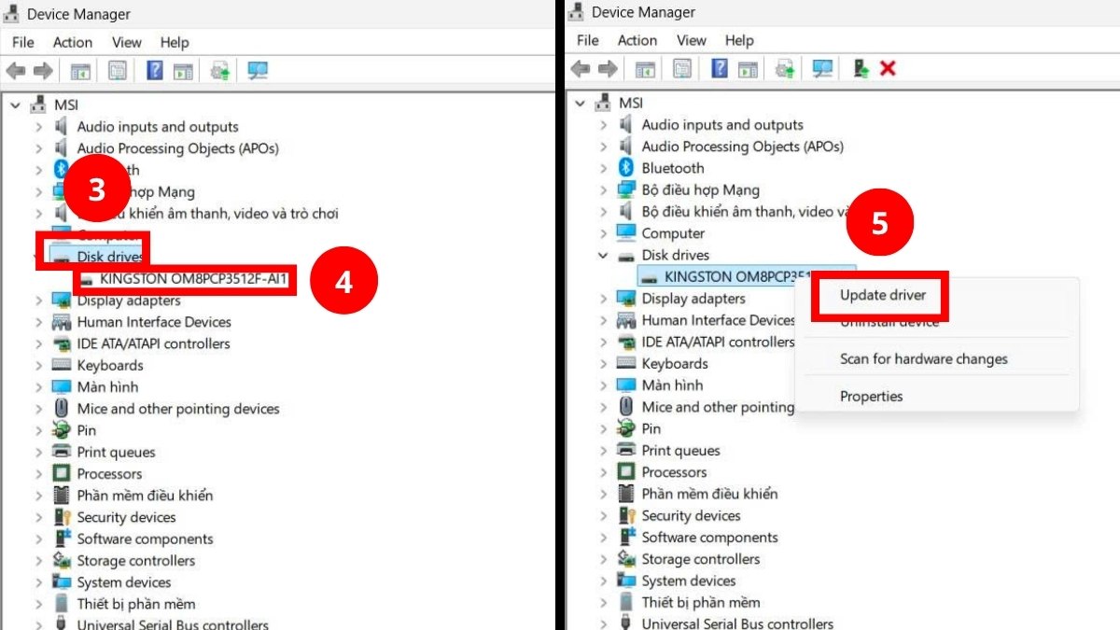Choose Update driver from context menu
Screen dimensions: 1120x630
[883, 295]
